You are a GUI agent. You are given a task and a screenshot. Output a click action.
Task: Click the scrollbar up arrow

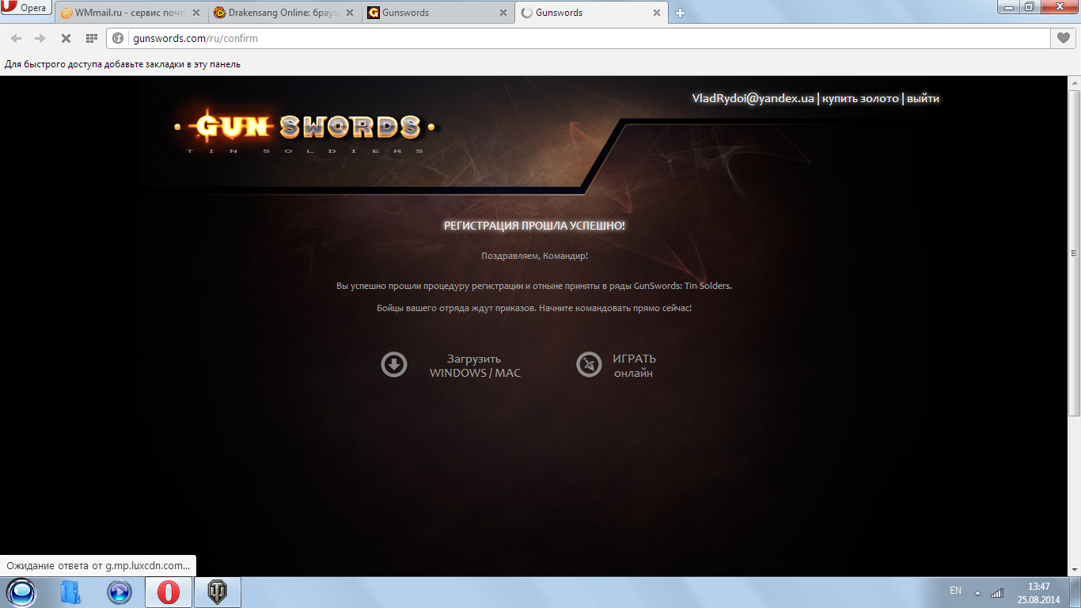click(x=1074, y=82)
